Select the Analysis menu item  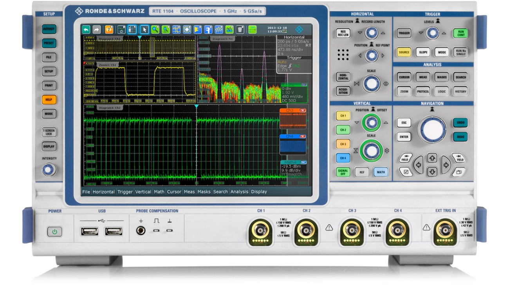(x=240, y=192)
